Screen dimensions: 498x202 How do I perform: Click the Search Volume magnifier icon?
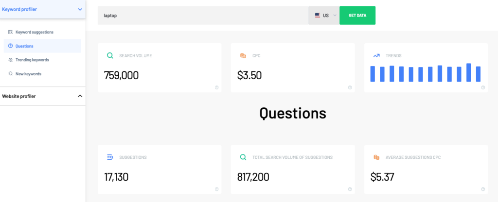(110, 55)
